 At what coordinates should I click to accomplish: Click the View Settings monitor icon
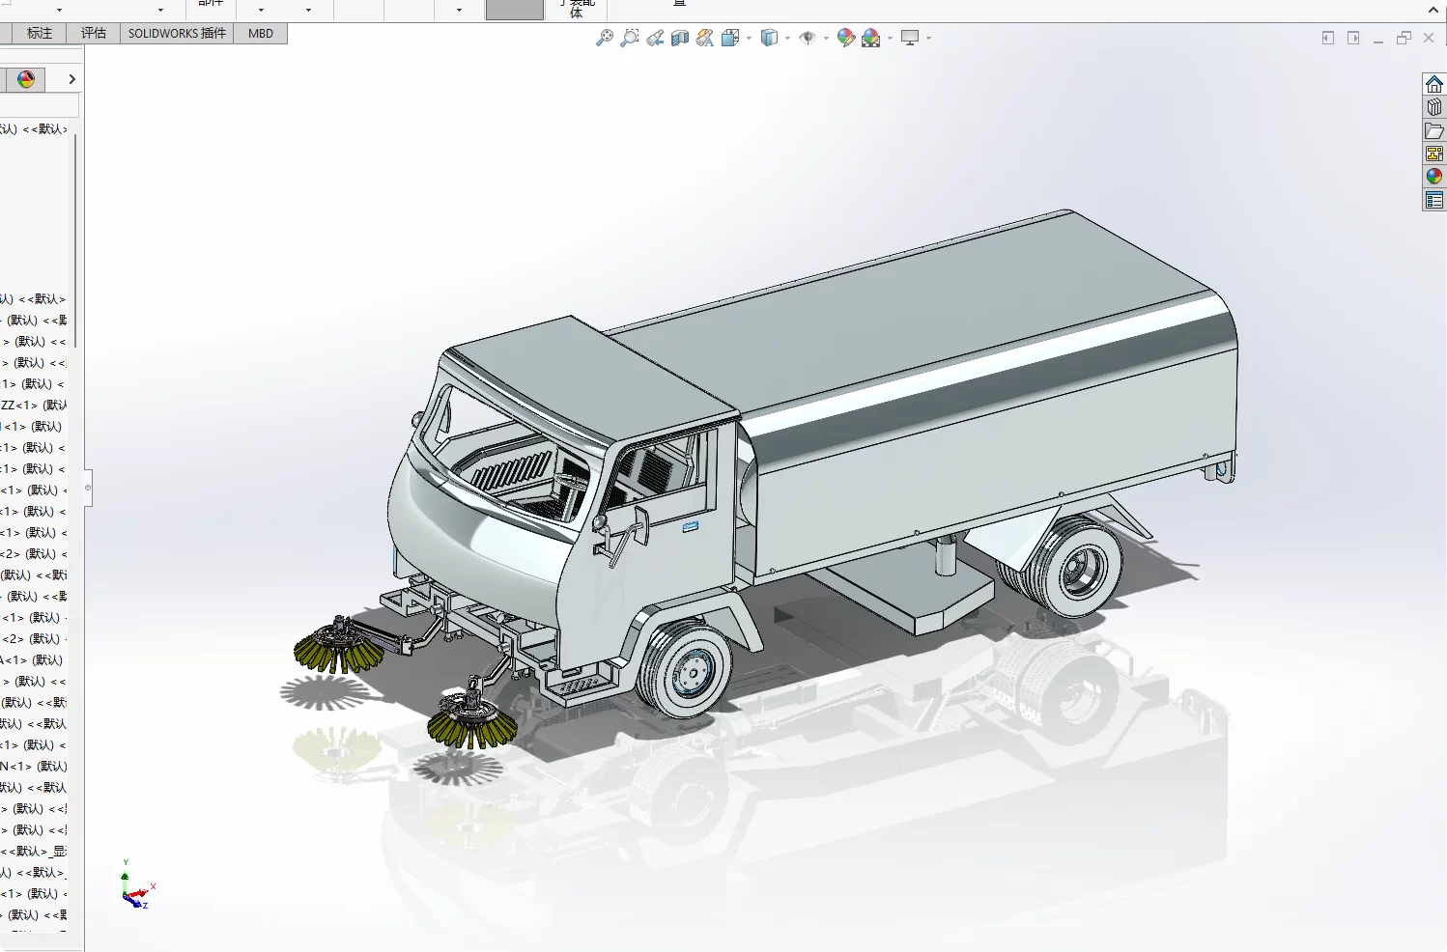tap(910, 38)
